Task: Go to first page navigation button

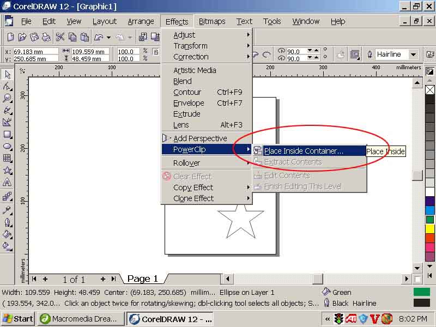Action: [34, 279]
